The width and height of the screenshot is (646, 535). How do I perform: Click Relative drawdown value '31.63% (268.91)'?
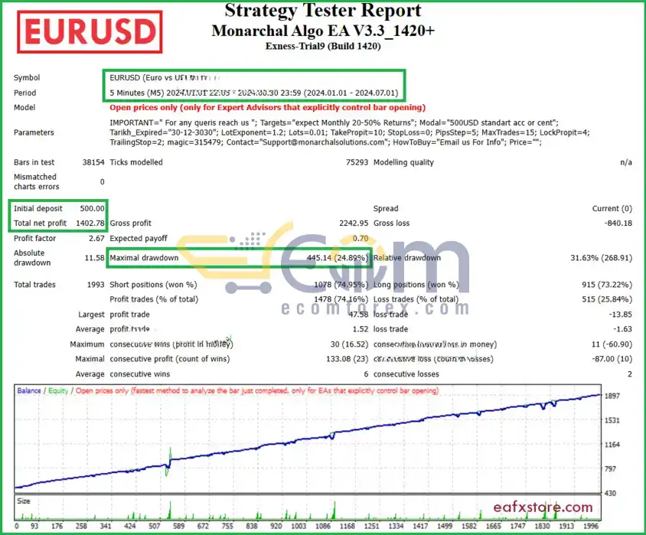[601, 258]
